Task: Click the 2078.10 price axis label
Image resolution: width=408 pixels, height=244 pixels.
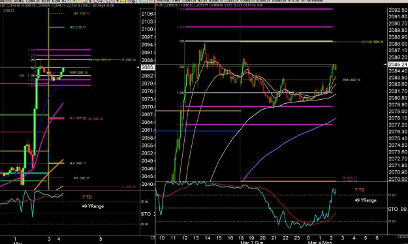Action: pos(398,118)
